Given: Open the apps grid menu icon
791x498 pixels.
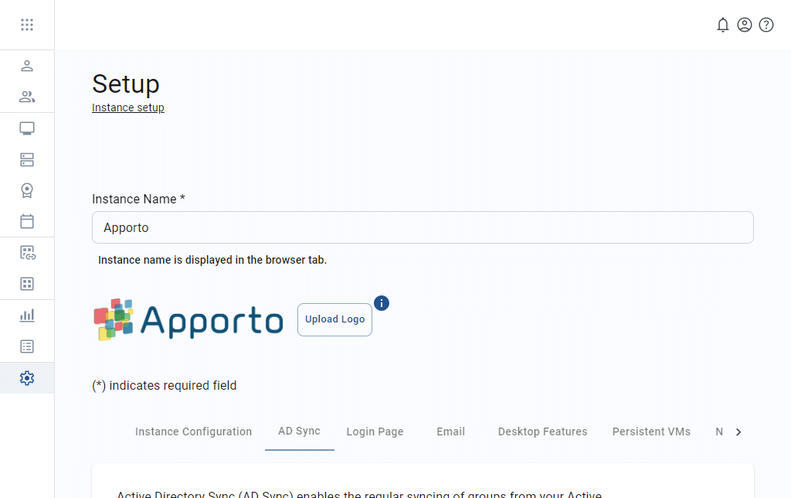Looking at the screenshot, I should tap(27, 25).
